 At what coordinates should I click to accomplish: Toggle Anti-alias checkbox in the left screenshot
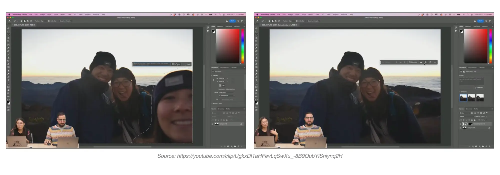(x=49, y=21)
